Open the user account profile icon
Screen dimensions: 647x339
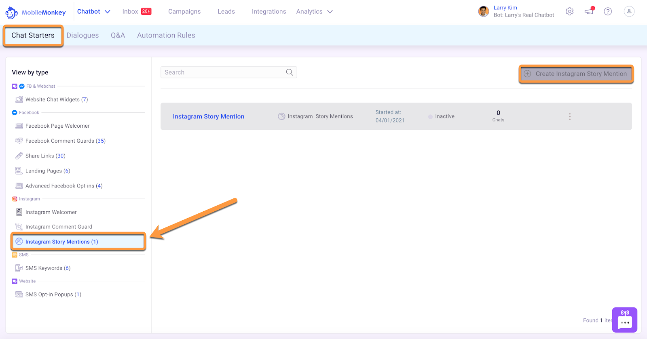[x=629, y=11]
